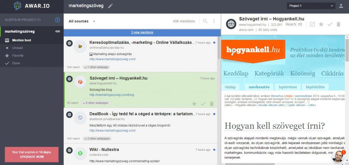Edit the marketingszöveg alert name pencil
The image size is (349, 165).
pos(110,6)
